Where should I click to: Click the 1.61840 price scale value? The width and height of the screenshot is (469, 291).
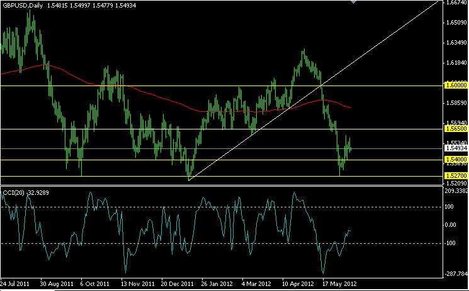456,63
